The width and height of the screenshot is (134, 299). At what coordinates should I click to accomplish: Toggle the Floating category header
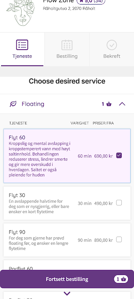67,104
